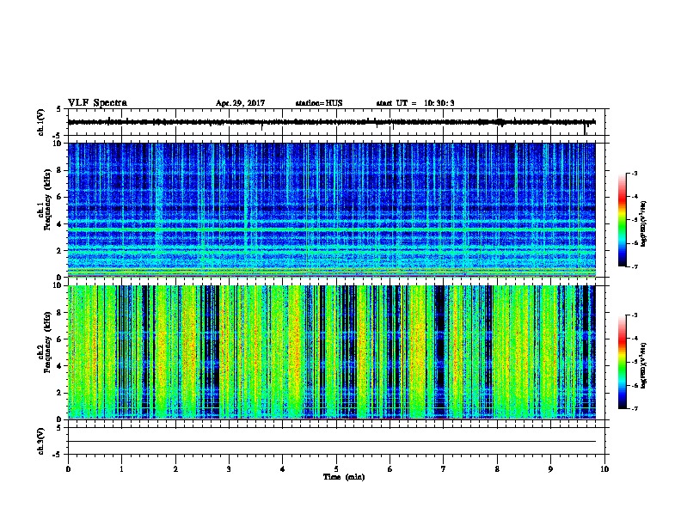The width and height of the screenshot is (681, 526).
Task: Click inside the ch.1 blue spectrogram panel
Action: click(332, 210)
